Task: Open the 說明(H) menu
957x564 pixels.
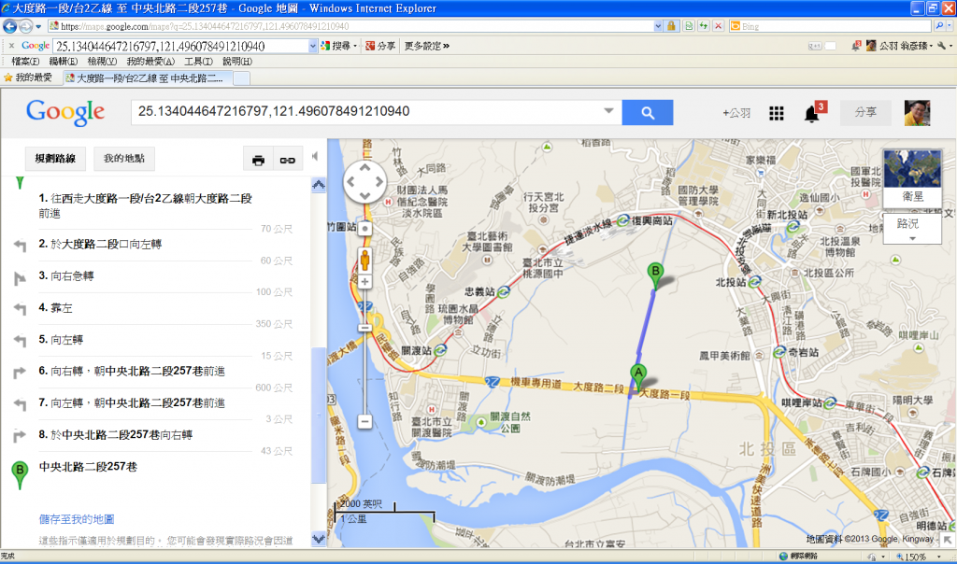Action: point(237,62)
